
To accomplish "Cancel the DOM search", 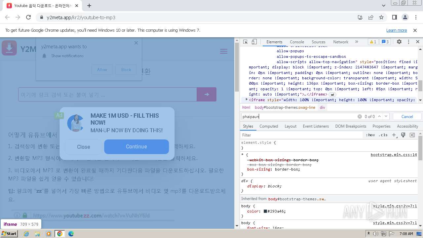I will [407, 116].
